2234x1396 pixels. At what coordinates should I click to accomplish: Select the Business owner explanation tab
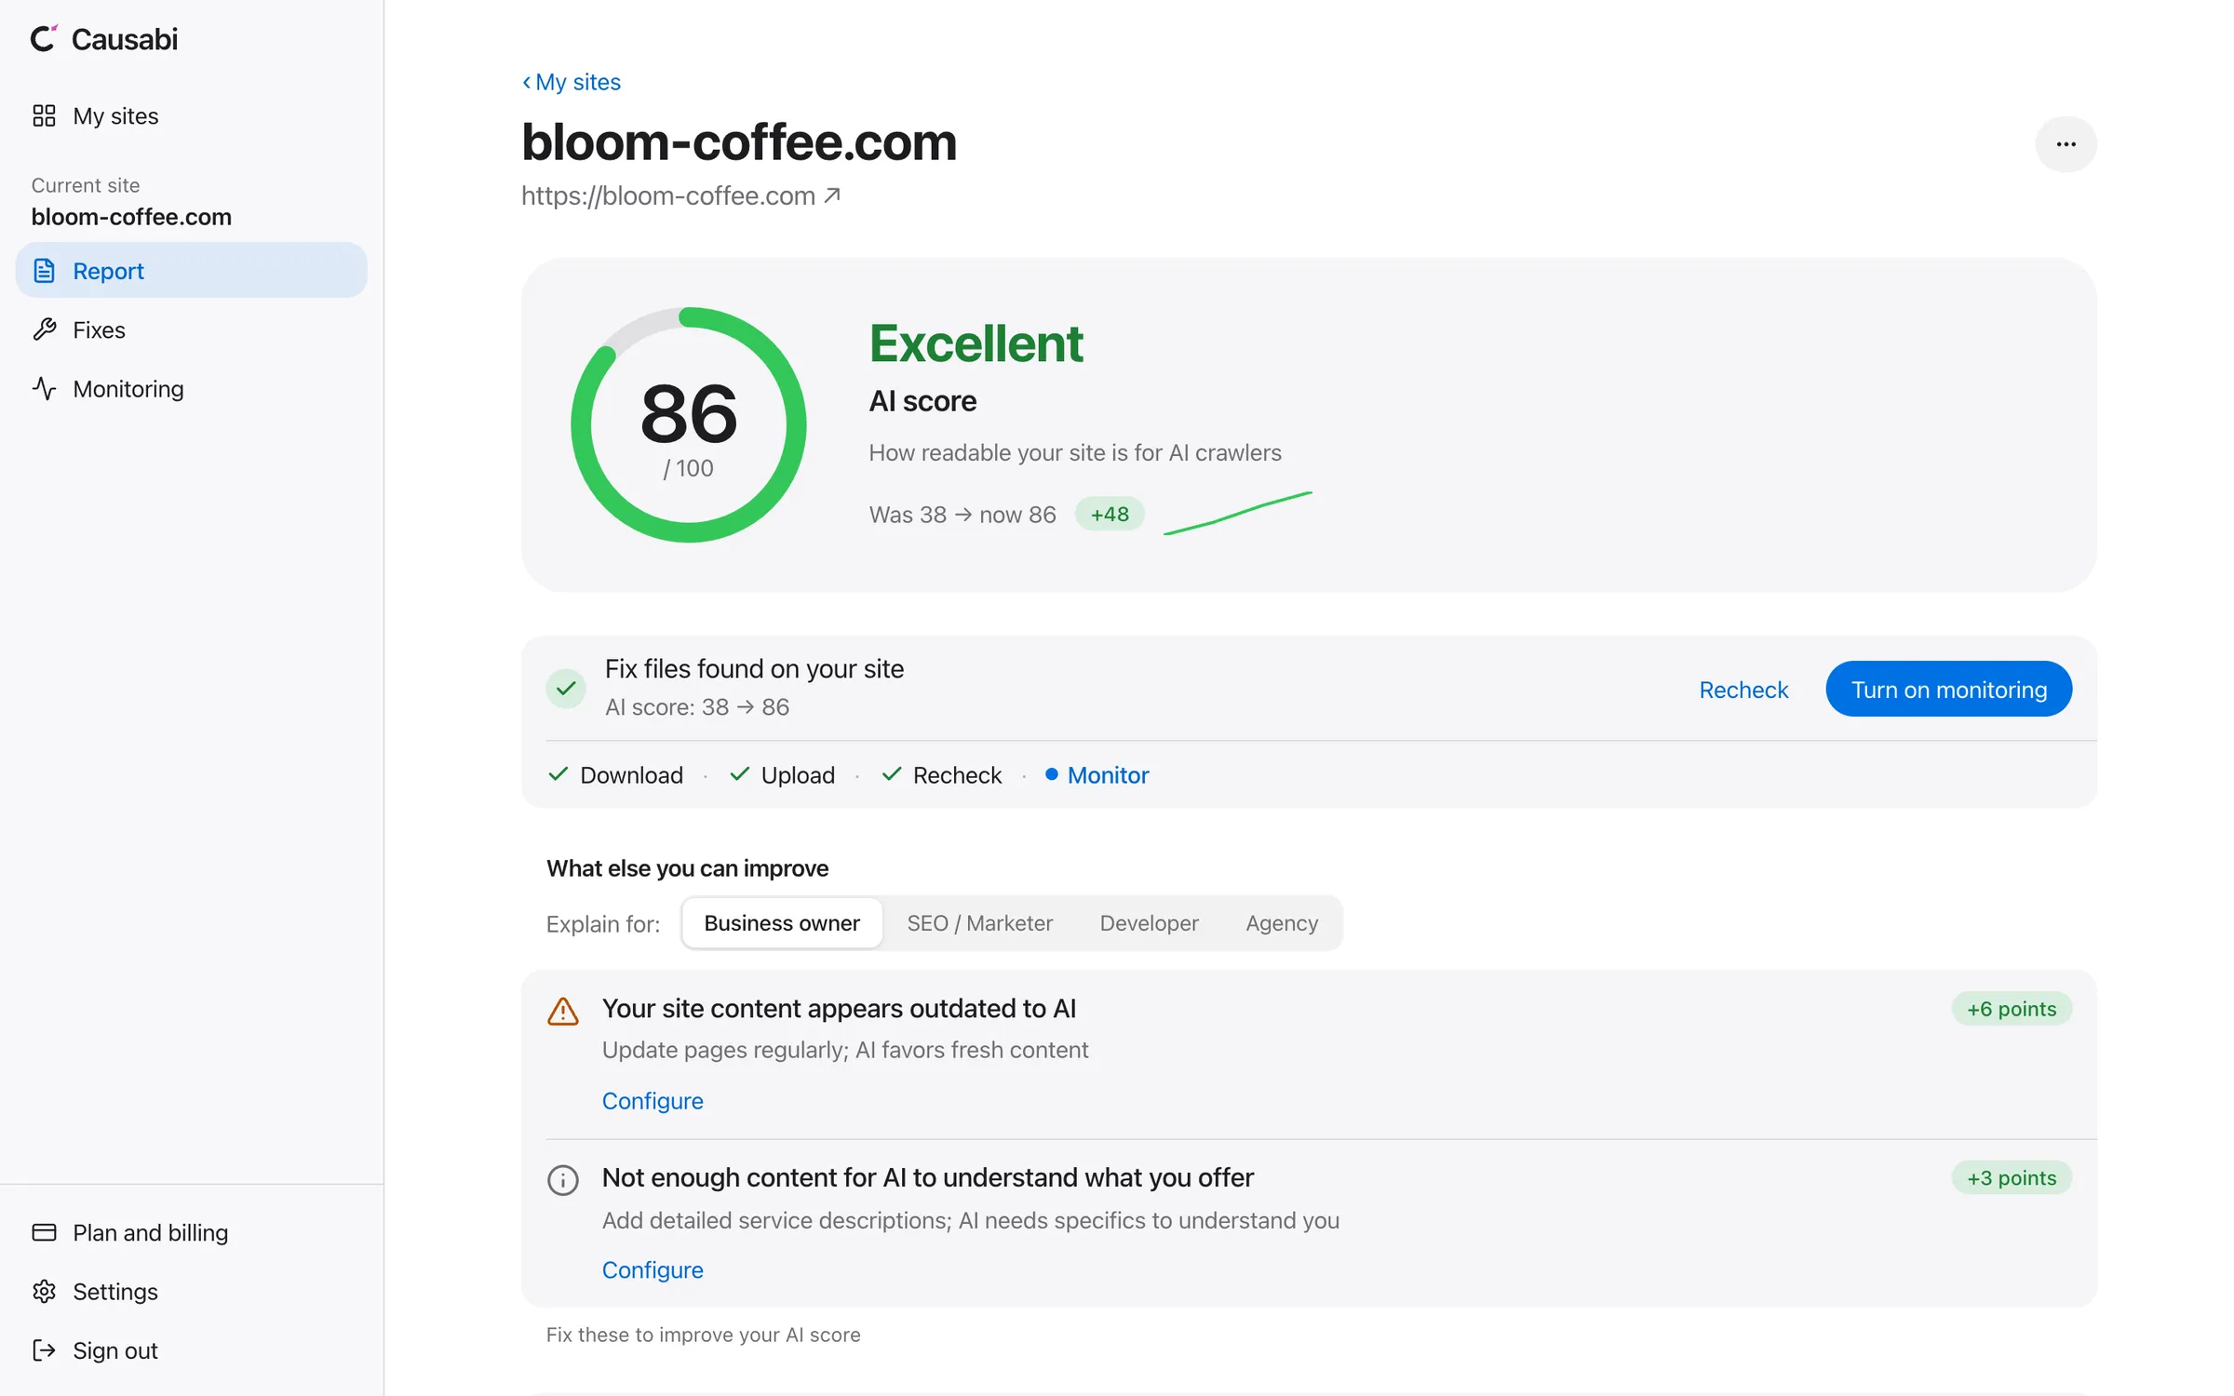coord(782,922)
